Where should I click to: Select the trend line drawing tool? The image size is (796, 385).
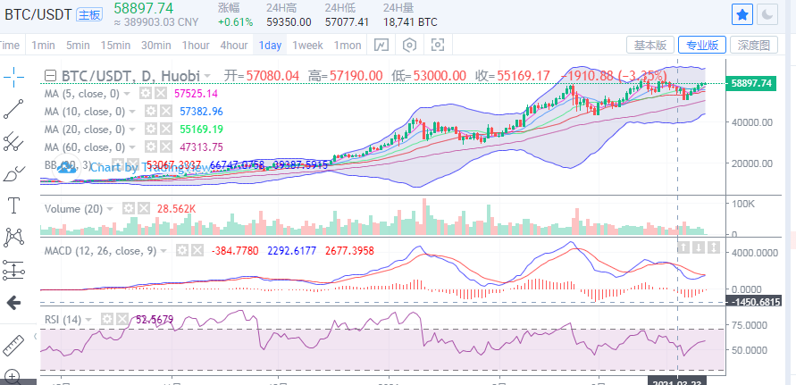click(x=13, y=109)
